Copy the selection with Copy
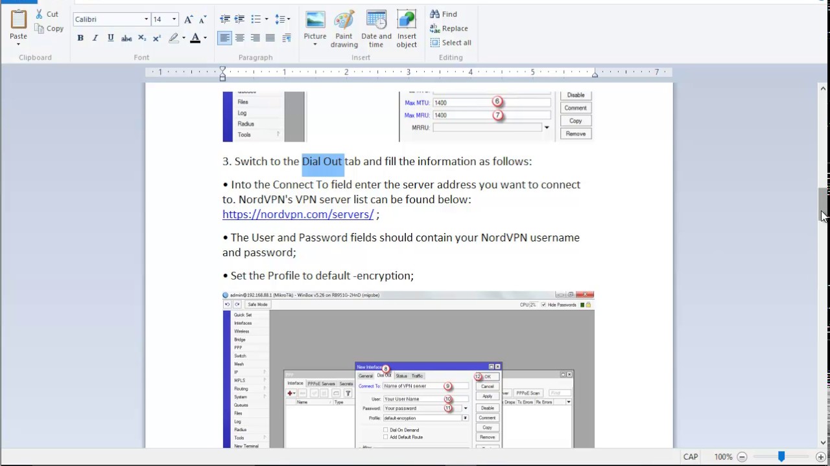The width and height of the screenshot is (830, 466). pyautogui.click(x=49, y=28)
